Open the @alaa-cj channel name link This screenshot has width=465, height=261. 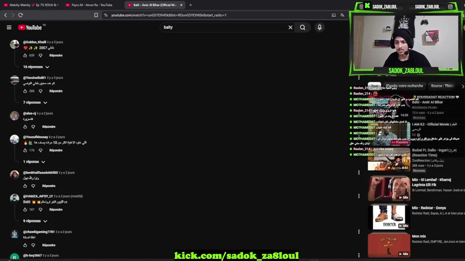(29, 113)
